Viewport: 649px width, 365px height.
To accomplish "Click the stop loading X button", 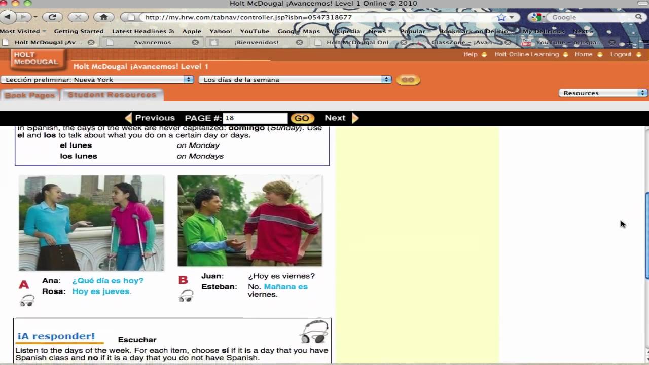I will [x=78, y=17].
